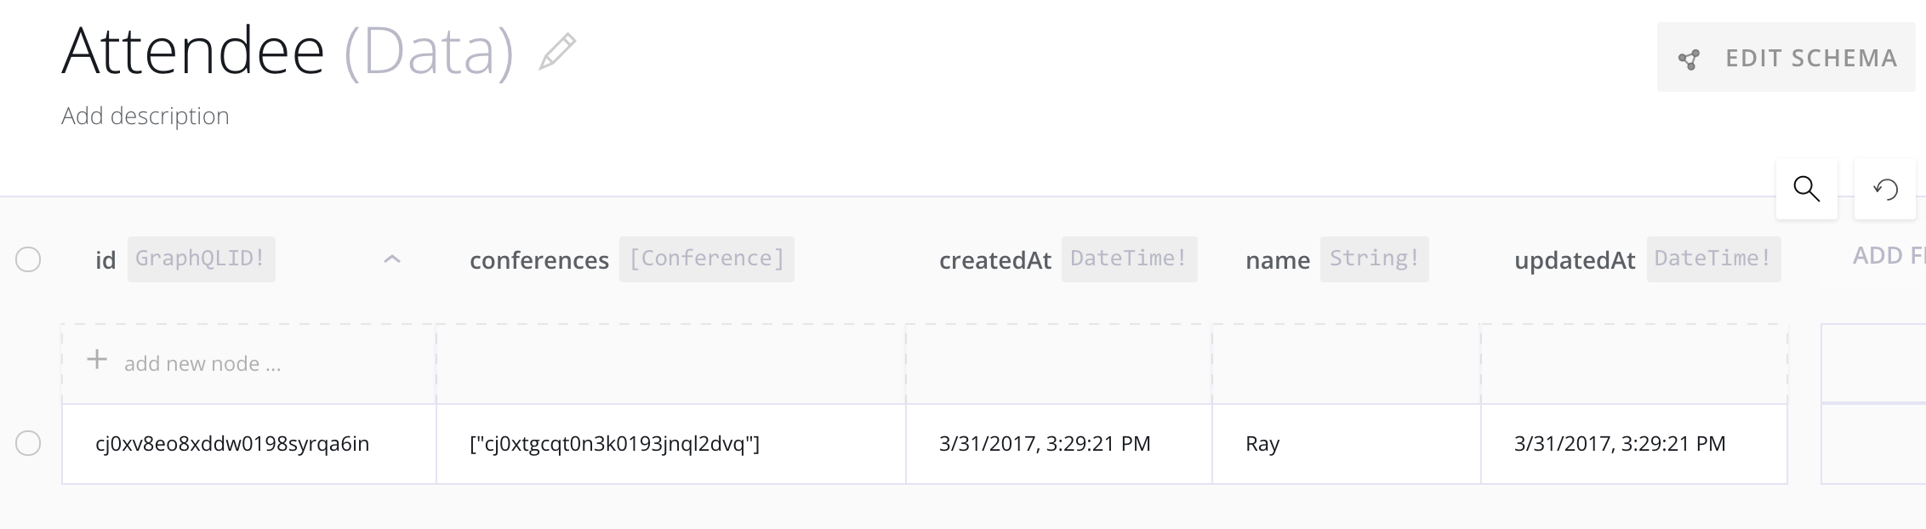Open the conferences cell of Ray row
Viewport: 1926px width, 529px height.
coord(614,444)
